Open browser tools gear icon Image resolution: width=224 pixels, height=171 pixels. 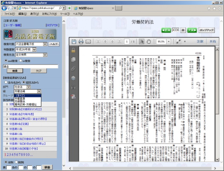[220, 9]
